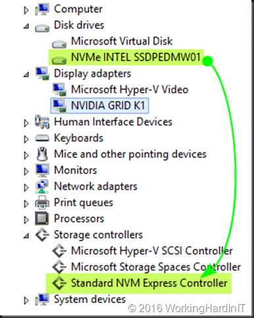Expand the Monitors category arrow
The image size is (254, 318).
pyautogui.click(x=26, y=171)
